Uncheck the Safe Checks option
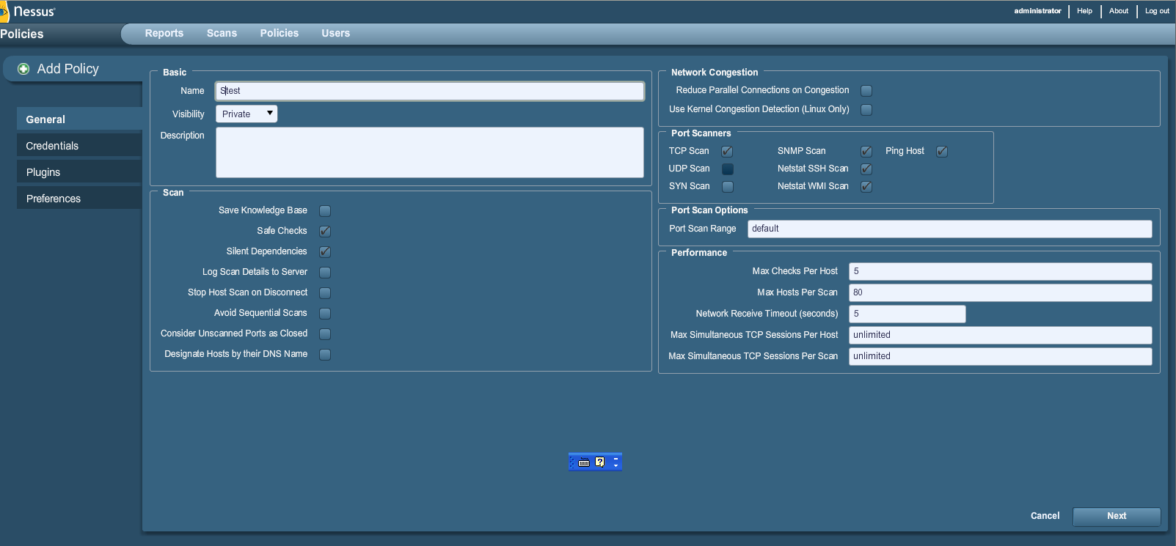 [325, 232]
